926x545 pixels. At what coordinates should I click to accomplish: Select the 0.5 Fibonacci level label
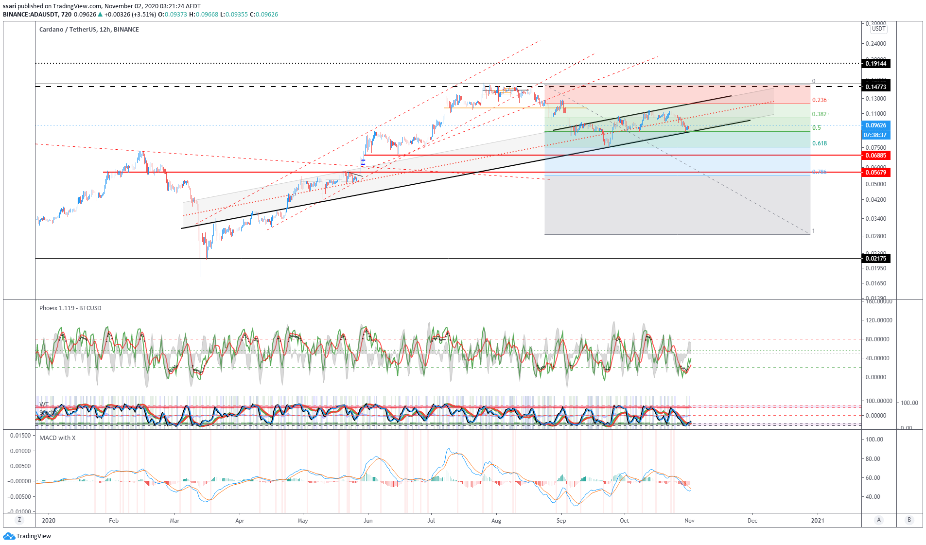tap(817, 128)
